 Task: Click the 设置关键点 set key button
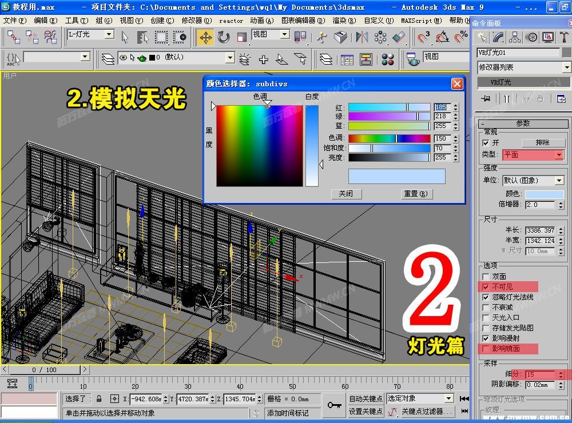(x=366, y=412)
